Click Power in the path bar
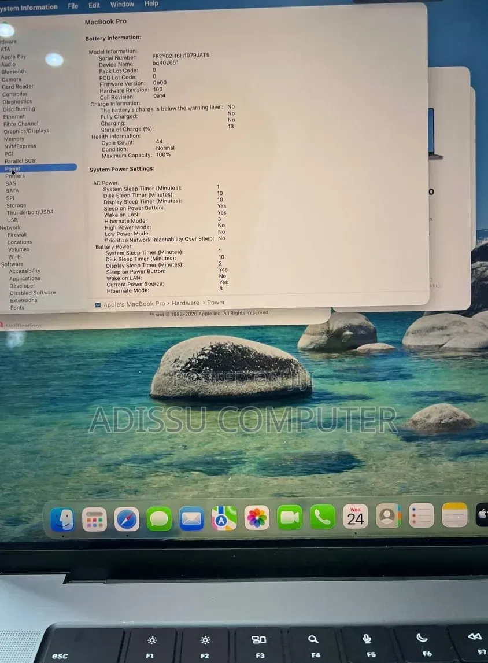 pyautogui.click(x=216, y=303)
